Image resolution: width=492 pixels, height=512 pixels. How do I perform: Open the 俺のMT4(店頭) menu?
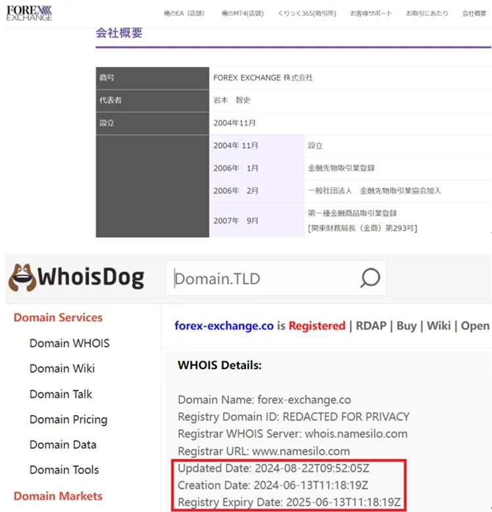point(243,13)
